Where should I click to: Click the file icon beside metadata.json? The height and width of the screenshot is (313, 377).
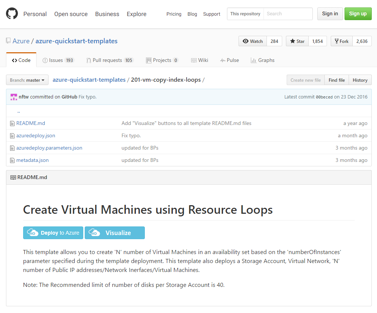pyautogui.click(x=12, y=160)
